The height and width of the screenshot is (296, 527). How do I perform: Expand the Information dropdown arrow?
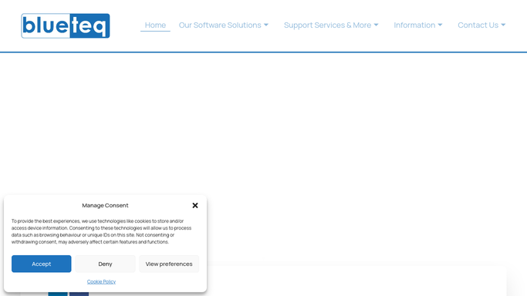(x=440, y=25)
